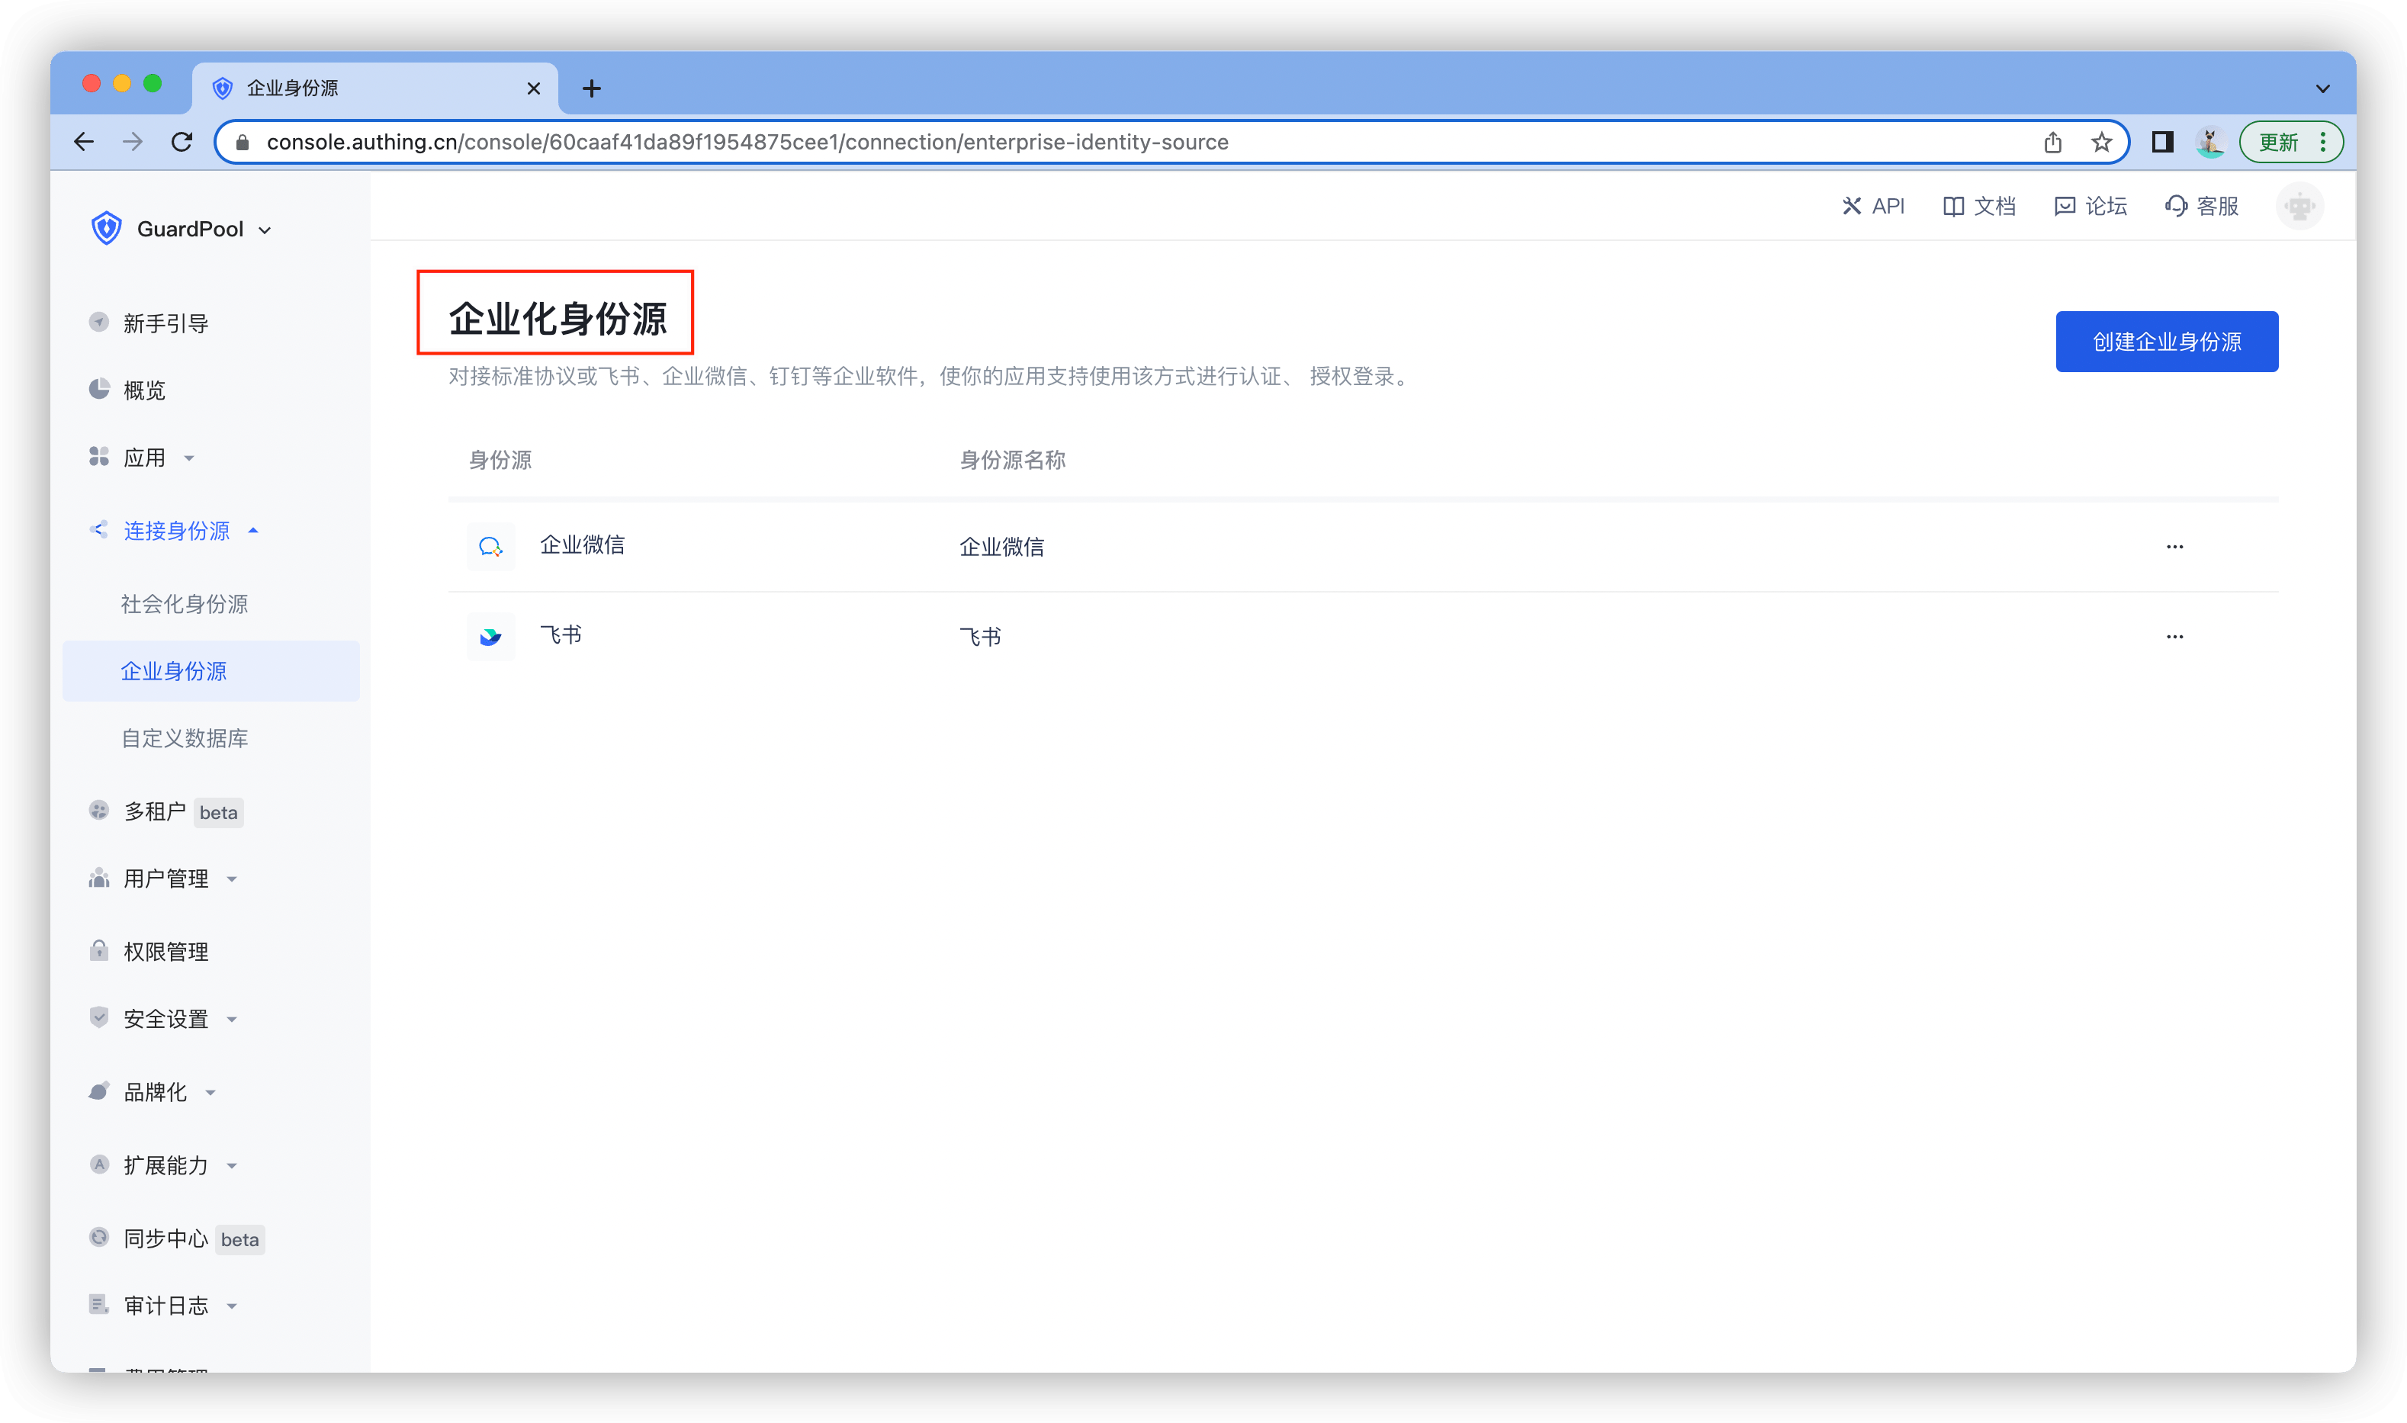The height and width of the screenshot is (1423, 2407).
Task: Reload the page
Action: (182, 142)
